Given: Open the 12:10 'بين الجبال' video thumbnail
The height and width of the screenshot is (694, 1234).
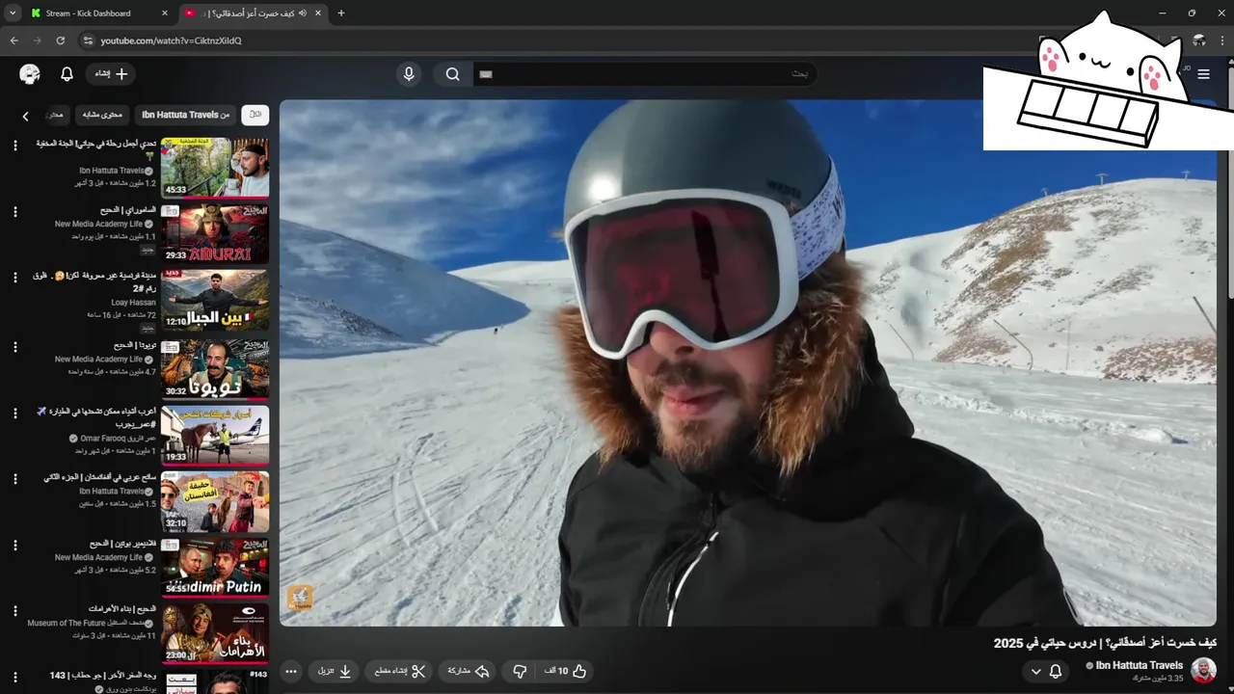Looking at the screenshot, I should coord(215,301).
